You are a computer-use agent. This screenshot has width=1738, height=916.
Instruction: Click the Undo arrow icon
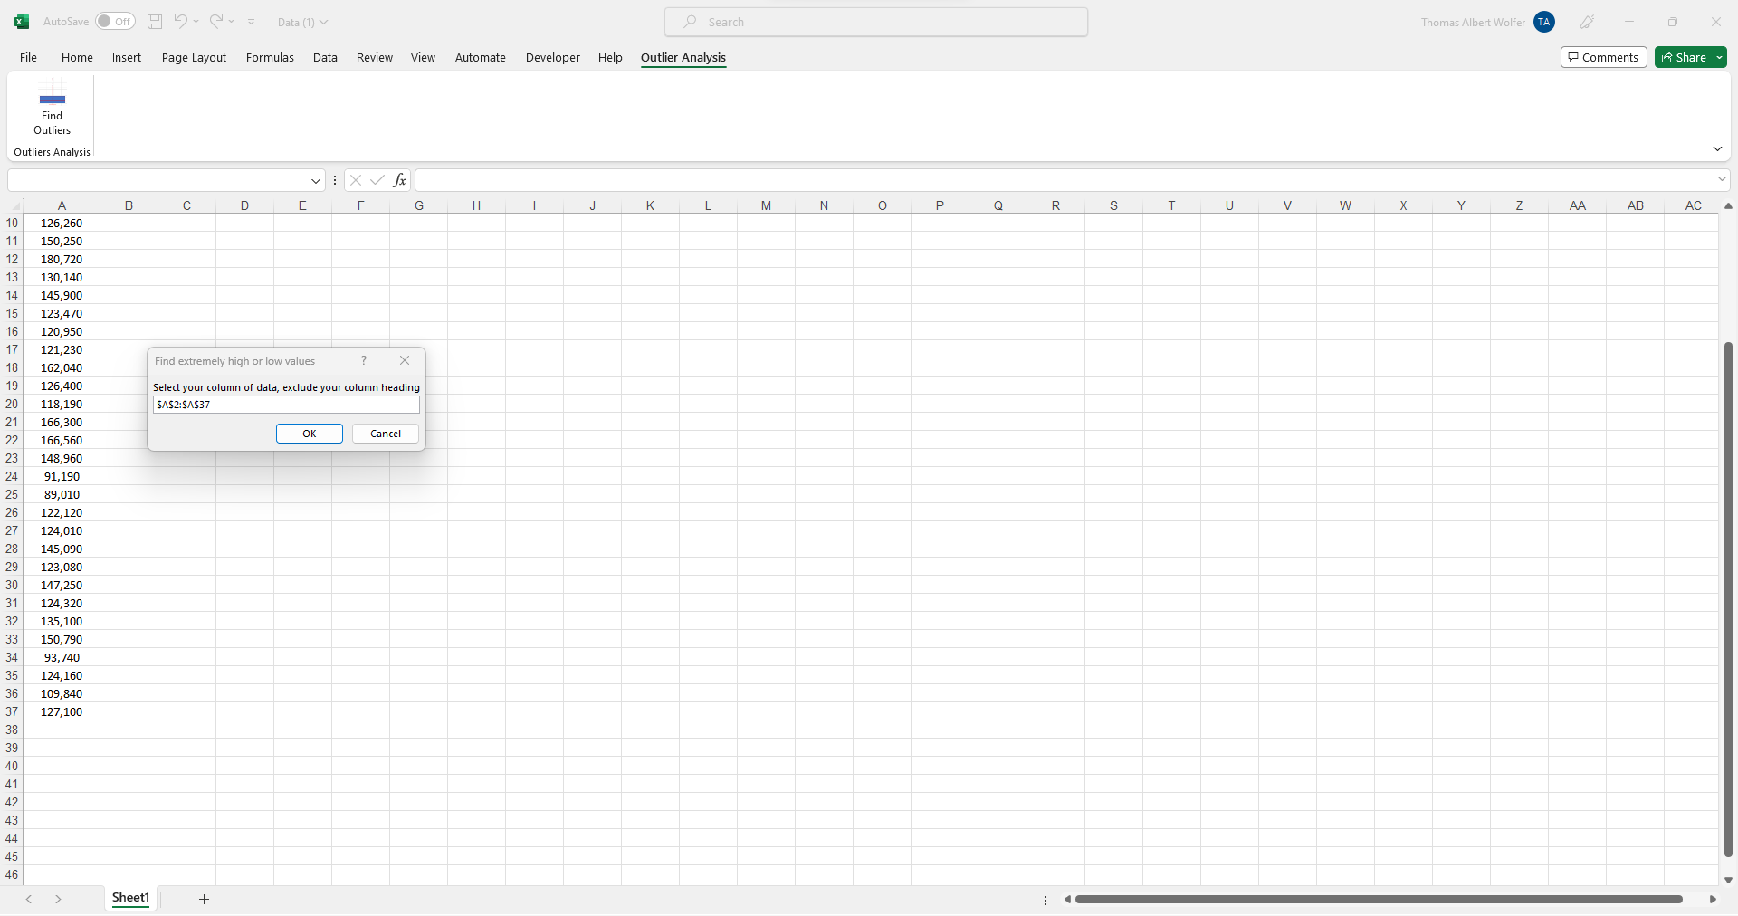tap(180, 22)
